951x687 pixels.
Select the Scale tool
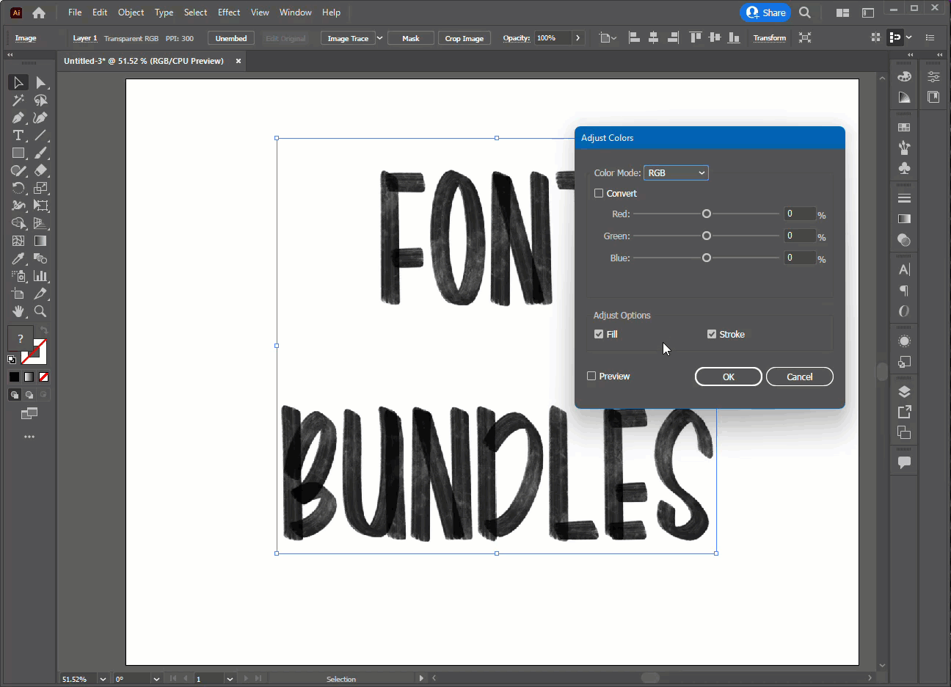pos(40,188)
